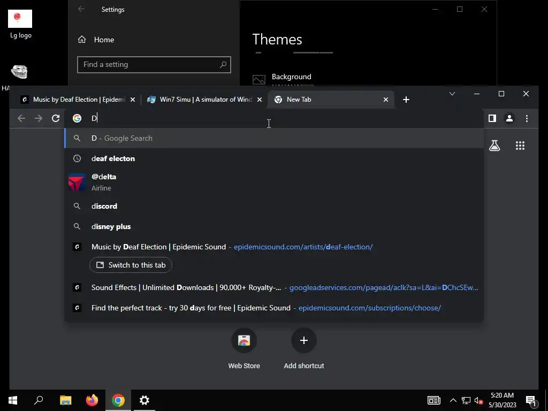Go back in the Settings window
The image size is (548, 411).
click(81, 10)
